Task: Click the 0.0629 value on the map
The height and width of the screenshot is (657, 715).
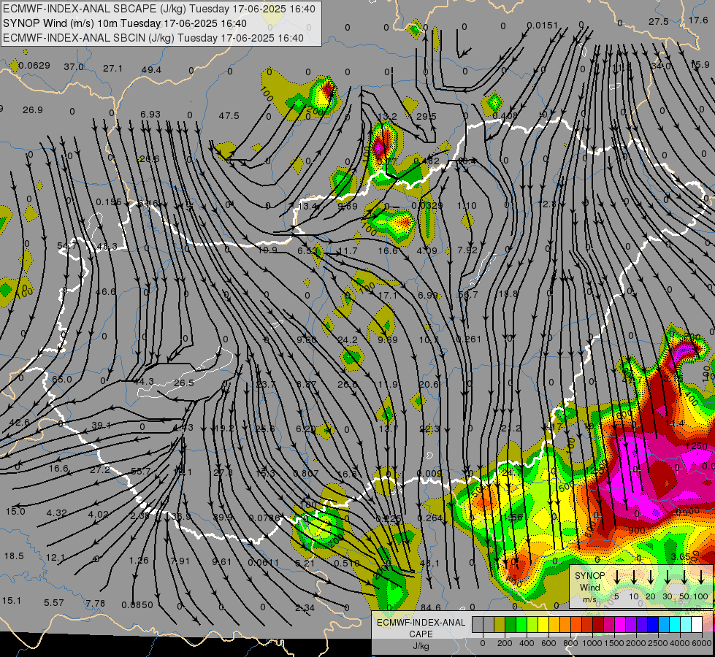Action: (x=34, y=65)
